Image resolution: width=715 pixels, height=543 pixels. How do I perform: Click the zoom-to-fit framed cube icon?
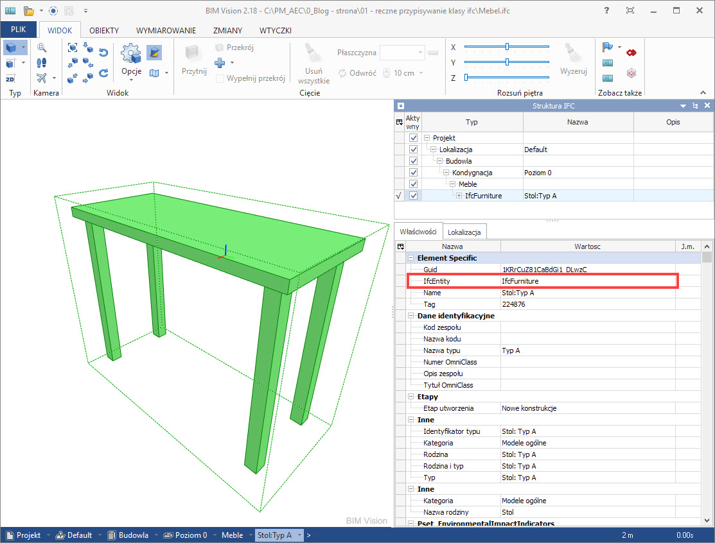coord(73,47)
